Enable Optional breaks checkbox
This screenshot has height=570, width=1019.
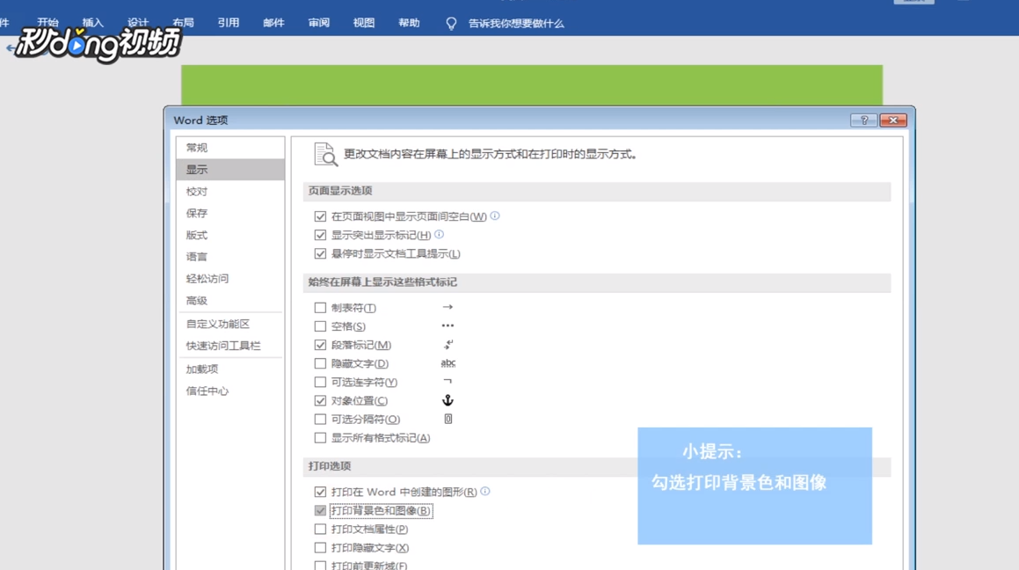pos(320,420)
